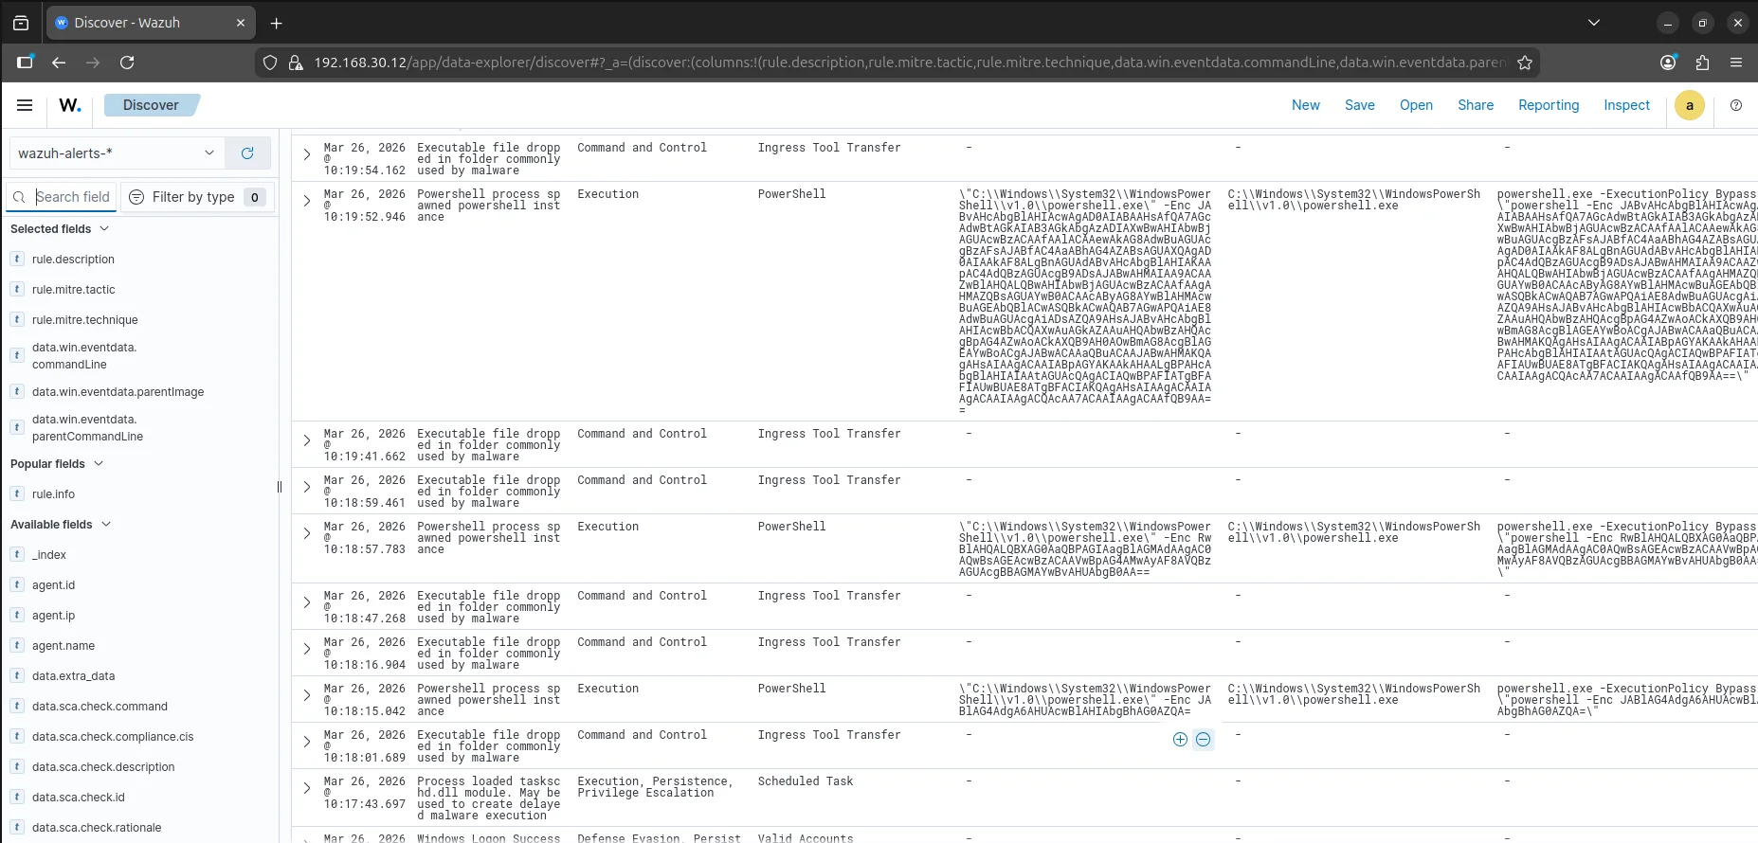Click Inspect in the top menu
Image resolution: width=1758 pixels, height=843 pixels.
click(x=1626, y=105)
